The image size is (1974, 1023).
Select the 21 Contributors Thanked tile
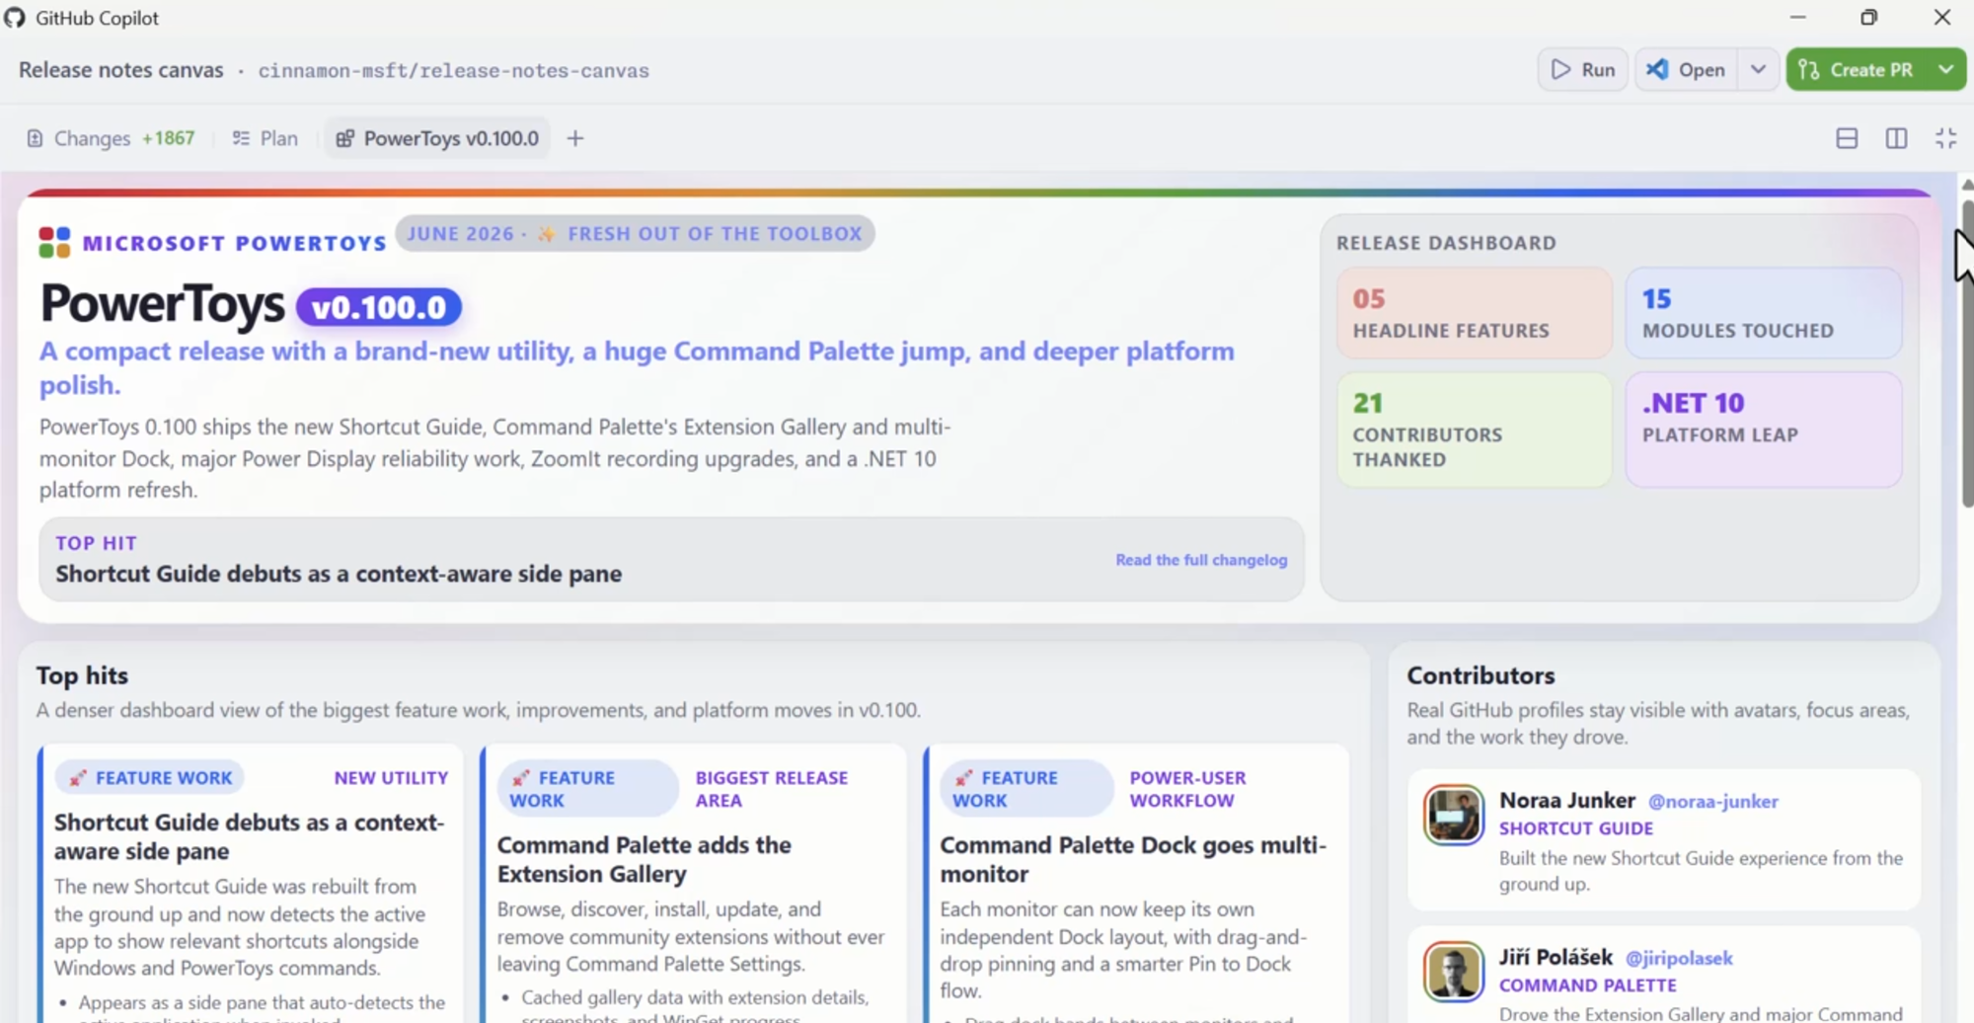[1475, 430]
